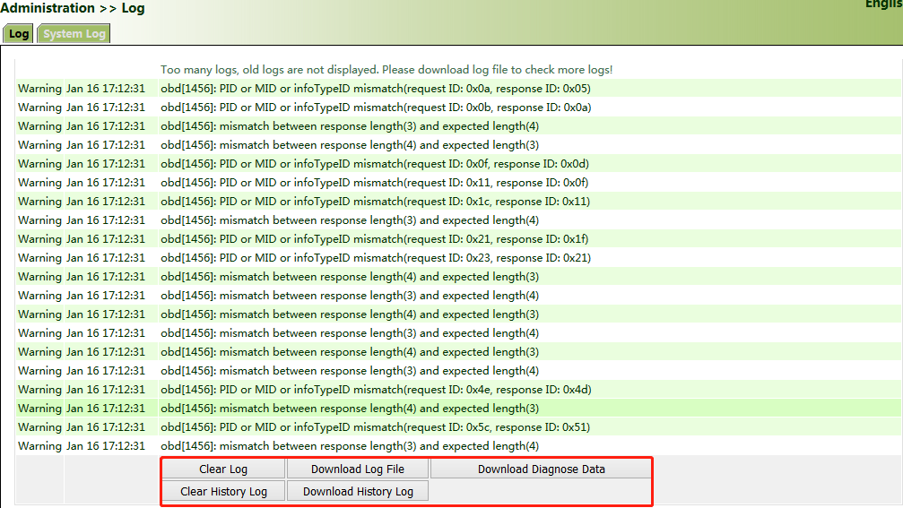This screenshot has height=508, width=903.
Task: Select log entry with request ID 0x1c
Action: coord(458,202)
